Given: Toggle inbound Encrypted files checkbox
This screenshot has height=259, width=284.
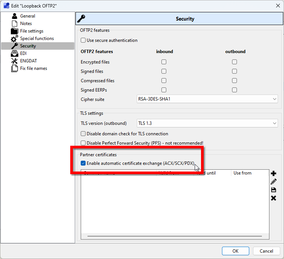Looking at the screenshot, I should pyautogui.click(x=164, y=62).
